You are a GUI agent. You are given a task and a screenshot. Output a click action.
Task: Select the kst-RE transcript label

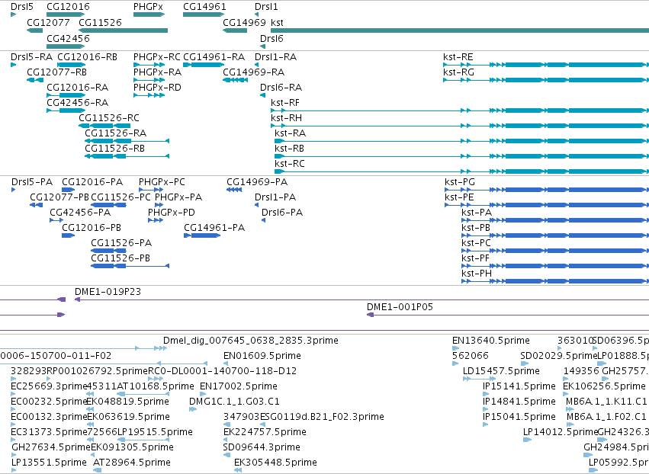pos(458,57)
